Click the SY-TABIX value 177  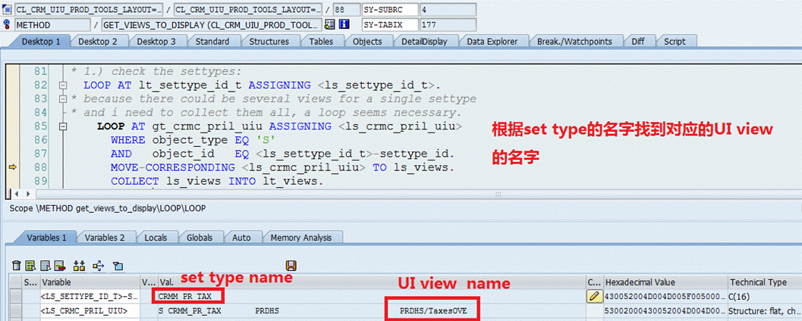pos(448,24)
